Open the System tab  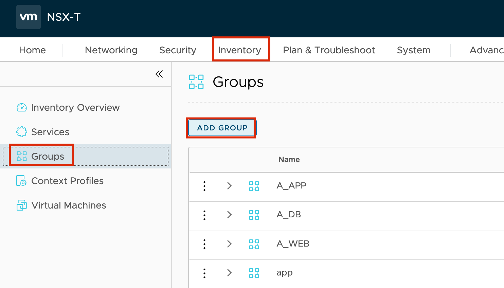[414, 50]
